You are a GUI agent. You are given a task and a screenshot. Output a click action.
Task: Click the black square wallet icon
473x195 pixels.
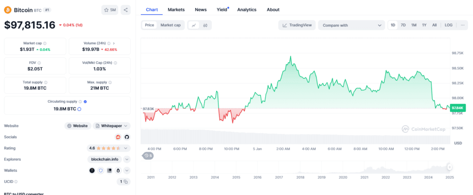109,170
